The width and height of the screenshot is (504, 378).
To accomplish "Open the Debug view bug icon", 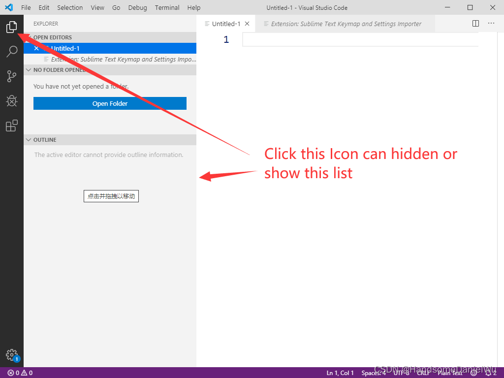I will click(12, 101).
